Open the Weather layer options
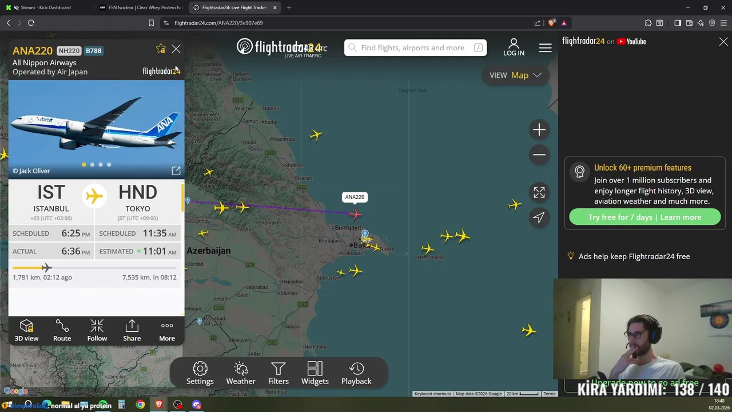This screenshot has height=412, width=732. click(241, 373)
